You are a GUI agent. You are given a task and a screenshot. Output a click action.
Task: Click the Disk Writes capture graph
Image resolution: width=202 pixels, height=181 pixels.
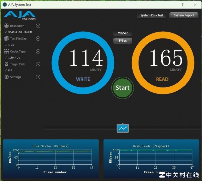tap(51, 159)
